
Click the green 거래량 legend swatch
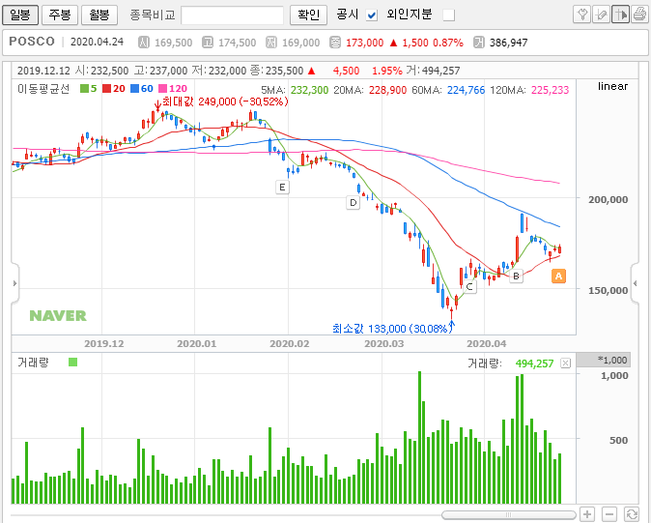[72, 363]
